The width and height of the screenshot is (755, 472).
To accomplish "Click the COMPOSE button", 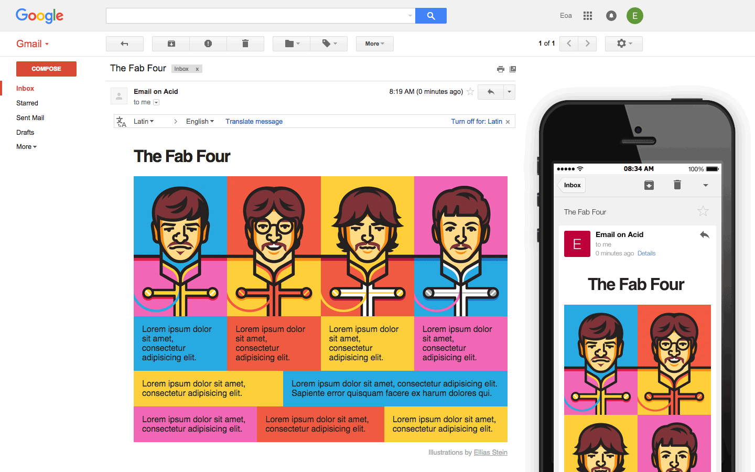I will click(46, 69).
